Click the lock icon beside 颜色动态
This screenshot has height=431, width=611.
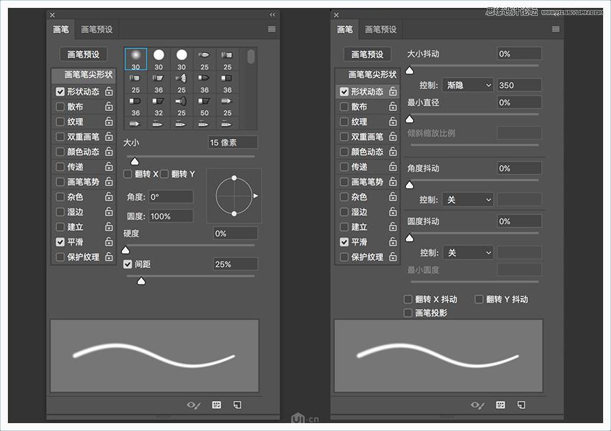pyautogui.click(x=108, y=151)
